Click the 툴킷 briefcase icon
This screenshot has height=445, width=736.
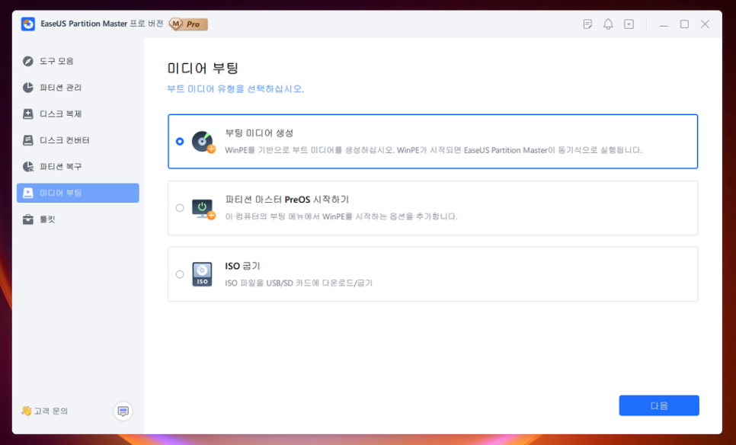pyautogui.click(x=28, y=219)
